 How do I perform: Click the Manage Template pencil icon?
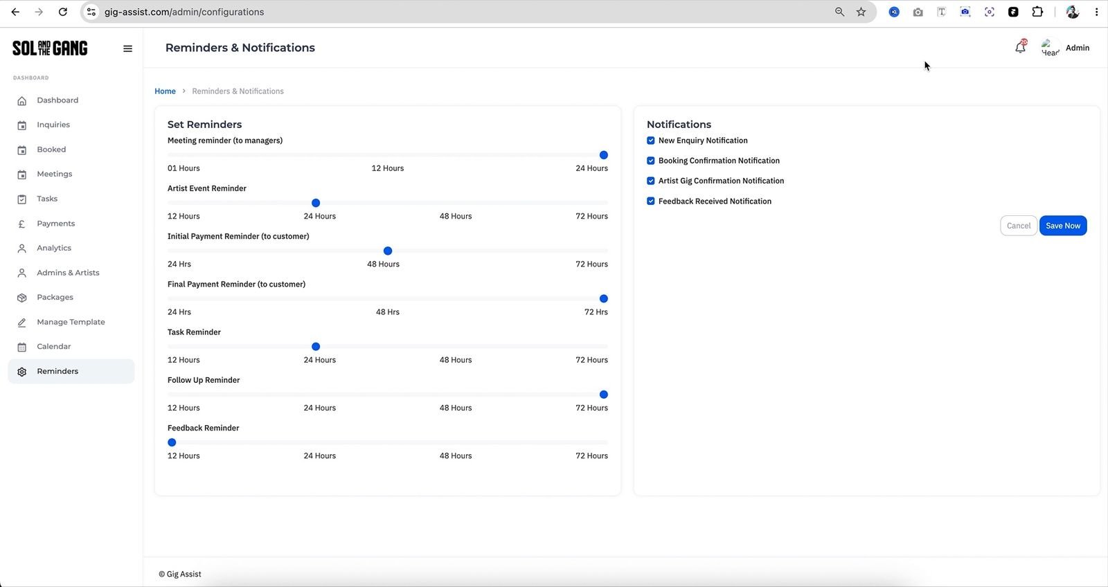[x=22, y=323]
